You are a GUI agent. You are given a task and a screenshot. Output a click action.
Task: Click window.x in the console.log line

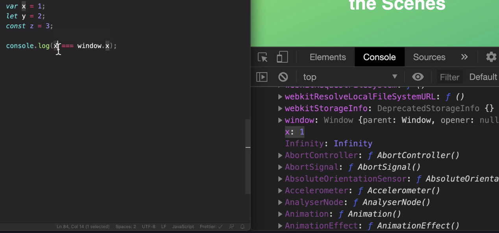click(x=93, y=46)
